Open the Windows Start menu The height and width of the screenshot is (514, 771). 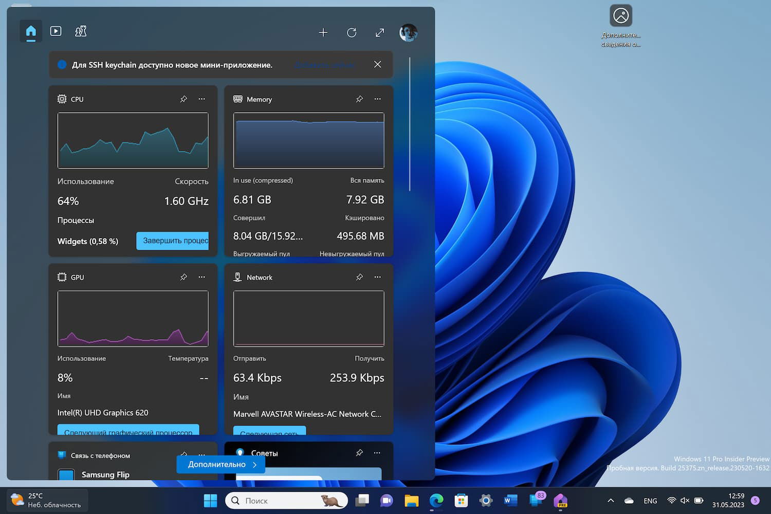point(211,501)
